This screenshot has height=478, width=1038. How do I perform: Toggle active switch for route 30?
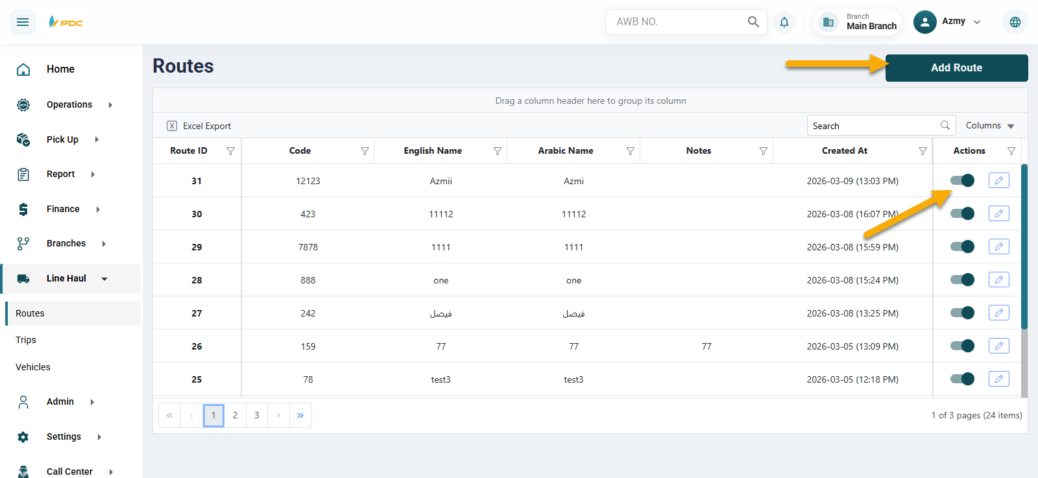click(x=962, y=213)
